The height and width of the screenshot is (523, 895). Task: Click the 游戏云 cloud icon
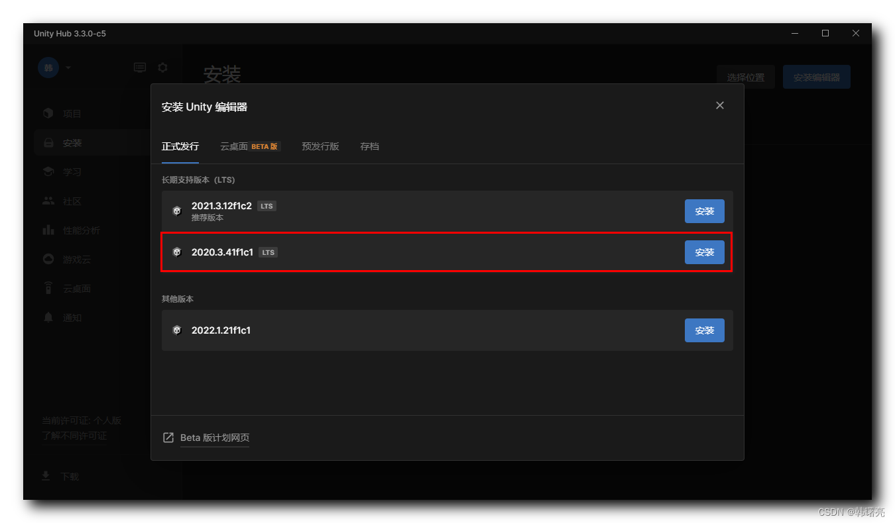[48, 260]
